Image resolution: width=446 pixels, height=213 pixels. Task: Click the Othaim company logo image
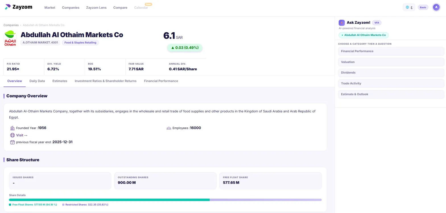[x=10, y=38]
